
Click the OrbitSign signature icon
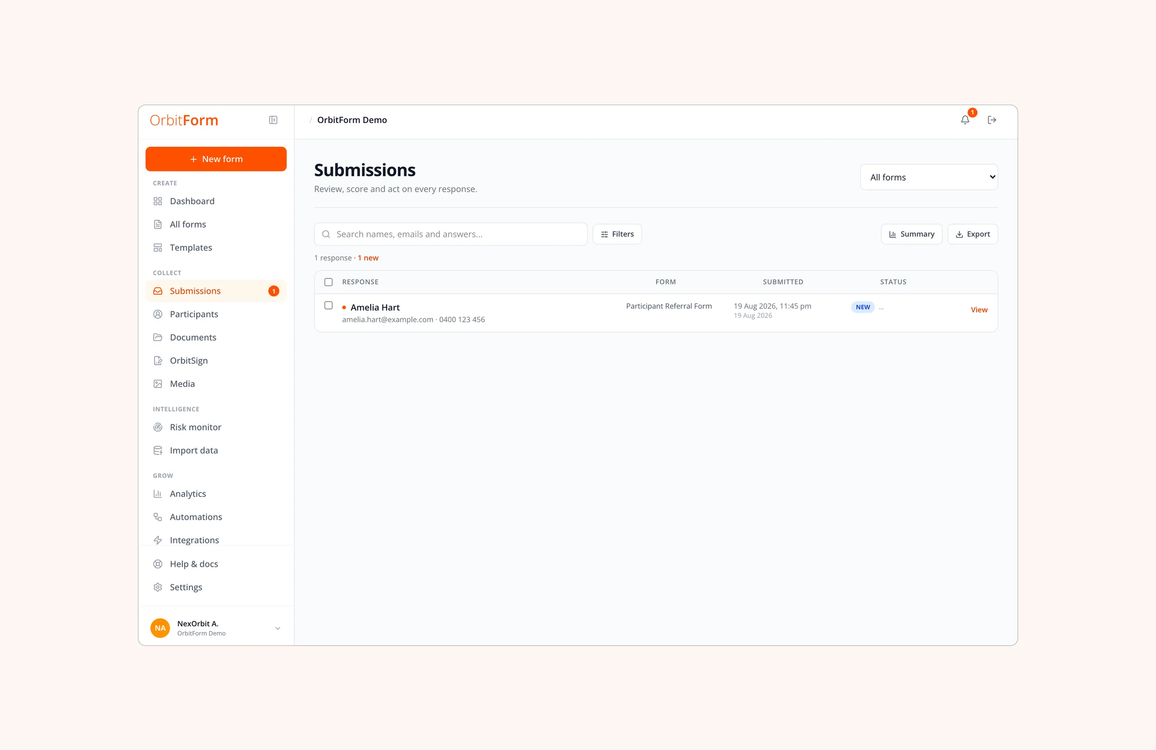(x=158, y=360)
